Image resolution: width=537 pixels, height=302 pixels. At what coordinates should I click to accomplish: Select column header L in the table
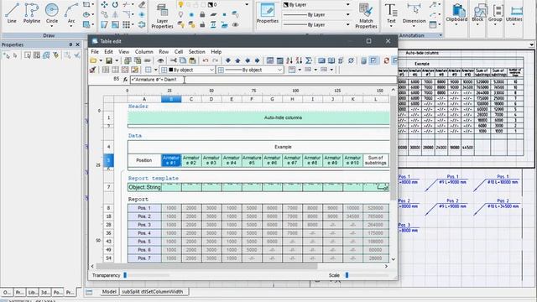point(376,99)
